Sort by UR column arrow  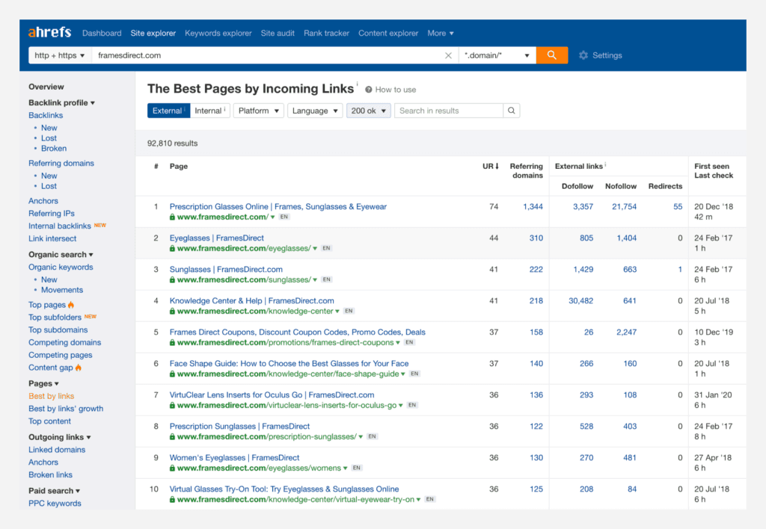coord(497,166)
